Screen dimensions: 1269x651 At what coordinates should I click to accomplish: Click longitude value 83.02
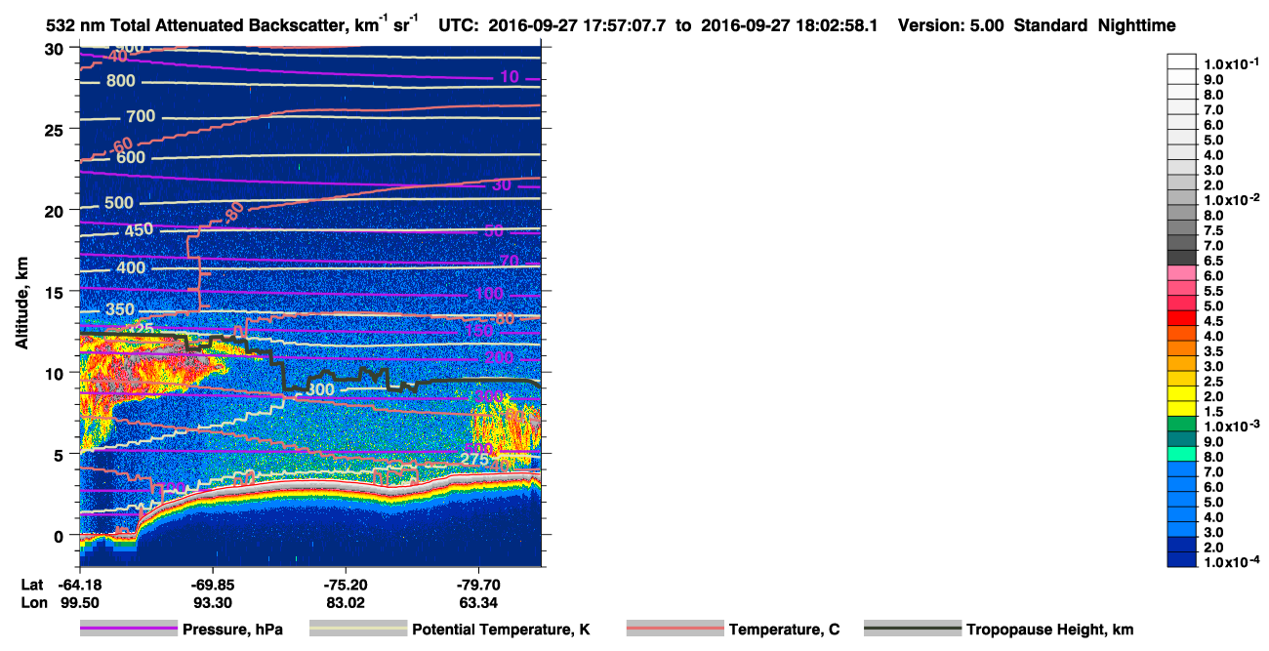tap(346, 602)
